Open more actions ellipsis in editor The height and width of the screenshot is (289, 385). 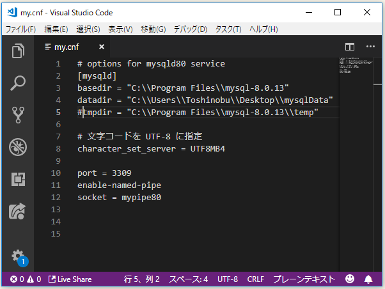[370, 47]
